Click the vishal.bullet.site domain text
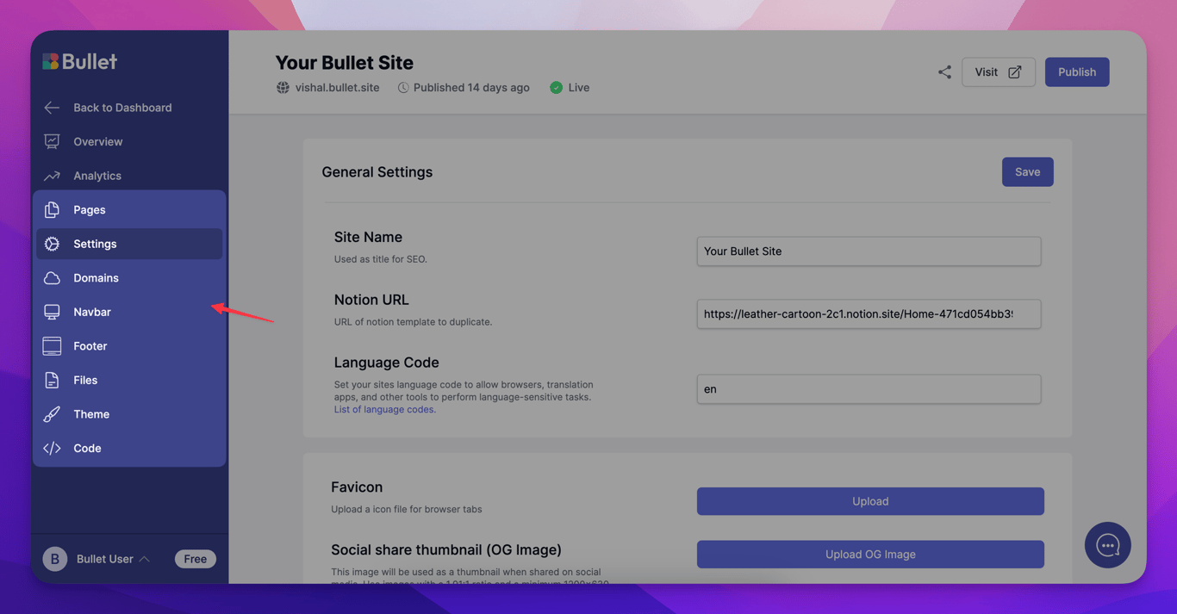Image resolution: width=1177 pixels, height=614 pixels. pyautogui.click(x=337, y=88)
